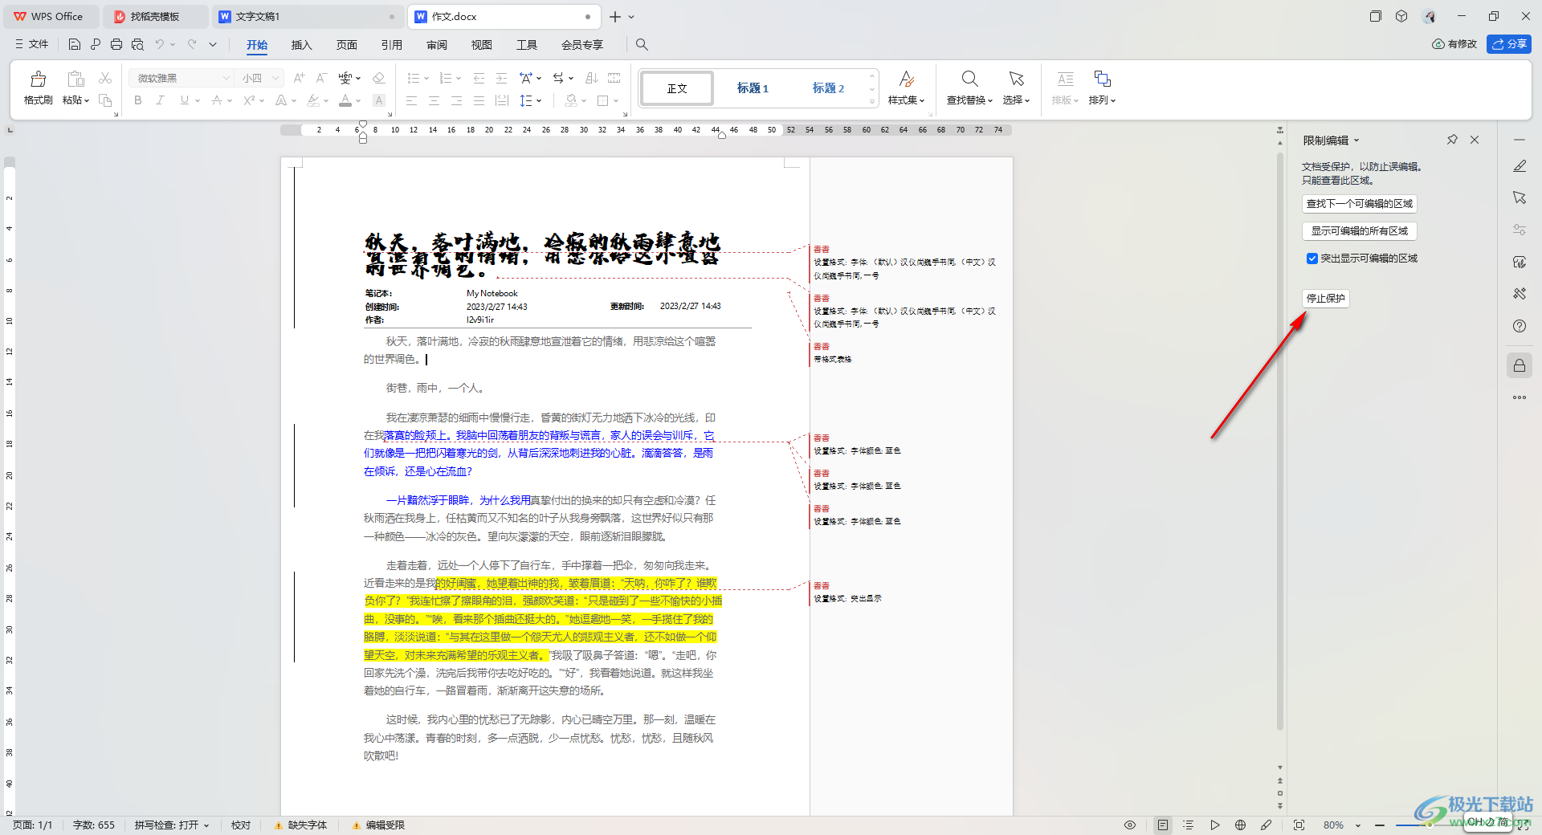This screenshot has width=1542, height=835.
Task: Click the Clear Formatting eraser icon
Action: (x=379, y=78)
